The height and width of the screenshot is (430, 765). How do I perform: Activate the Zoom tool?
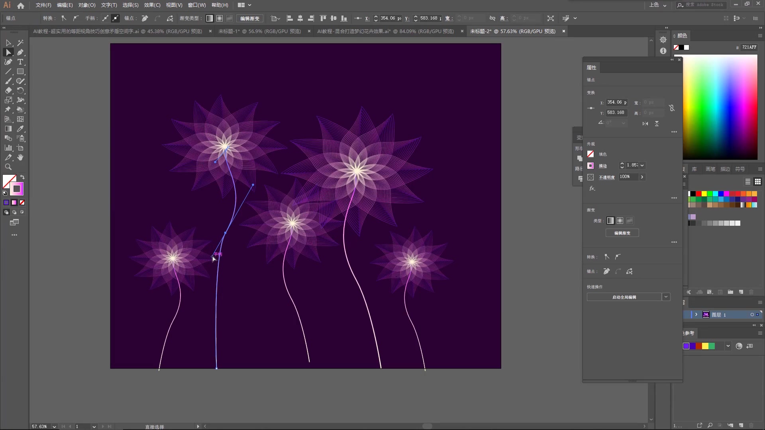click(x=8, y=167)
